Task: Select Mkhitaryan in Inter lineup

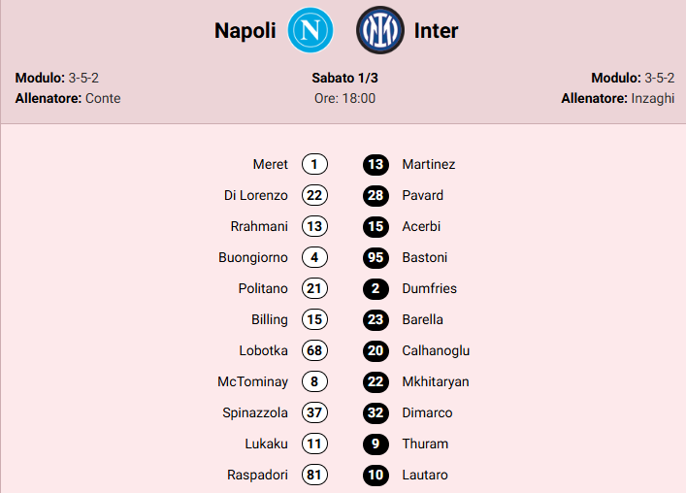Action: [x=436, y=381]
